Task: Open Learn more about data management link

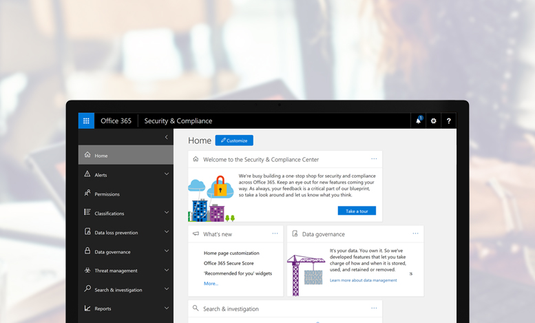Action: 363,280
